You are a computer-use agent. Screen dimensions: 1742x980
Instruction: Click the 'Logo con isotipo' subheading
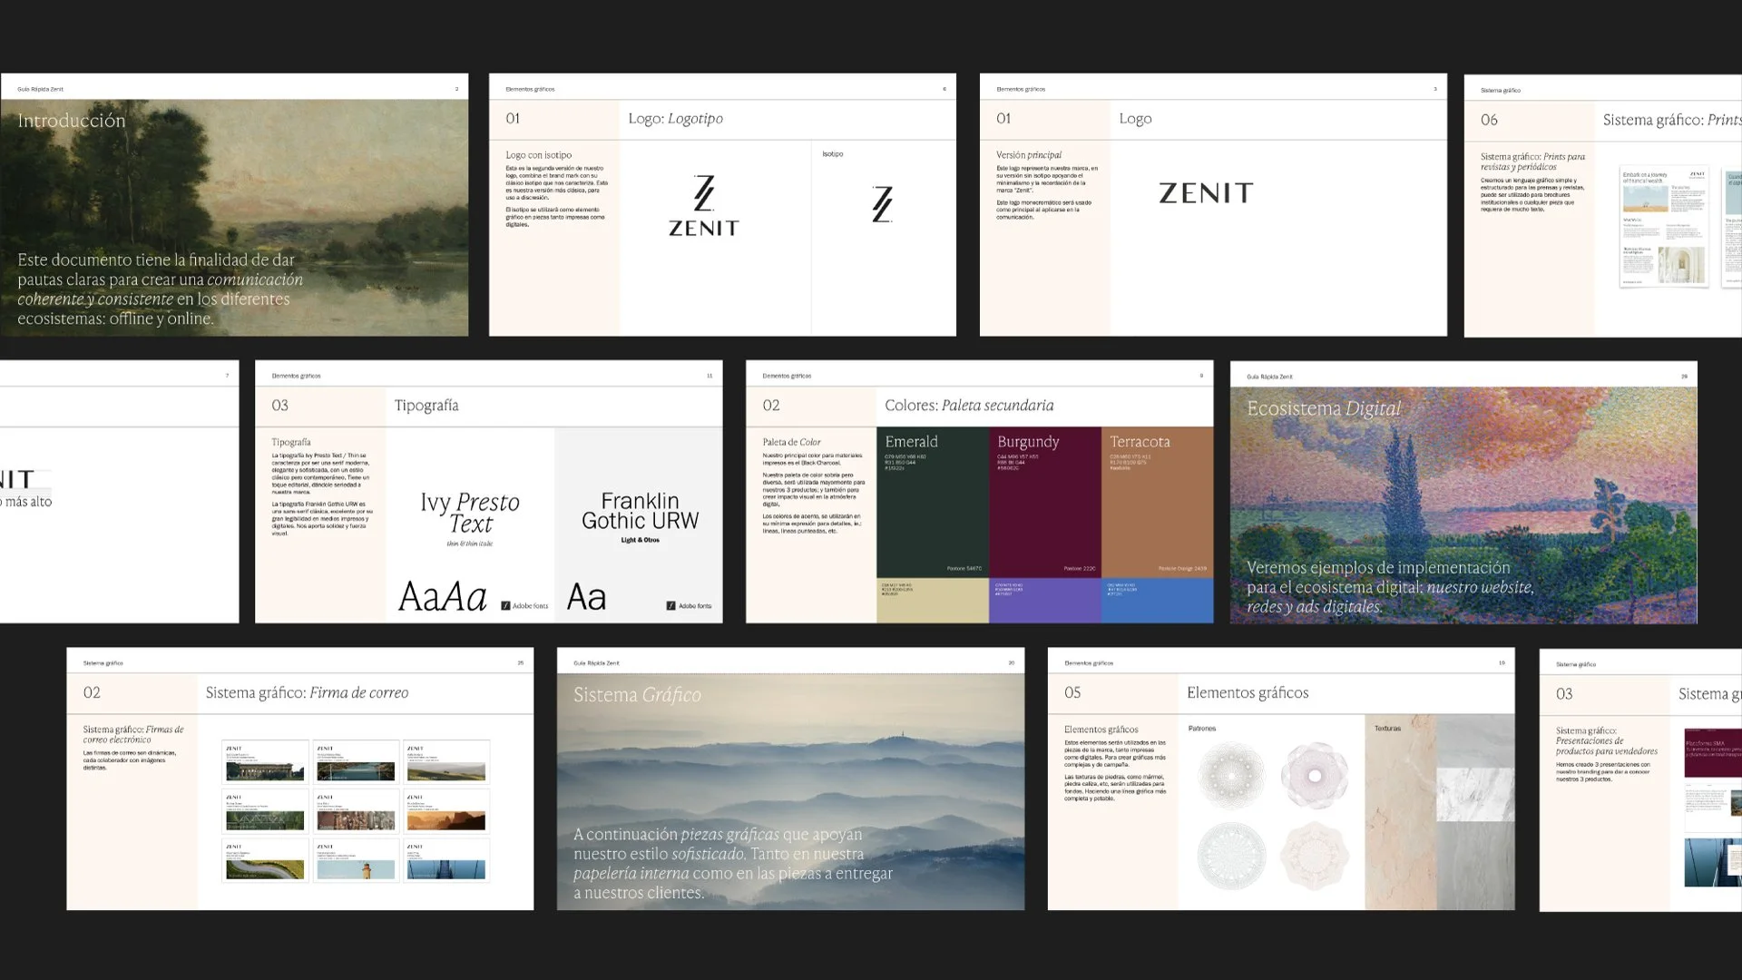(x=539, y=155)
